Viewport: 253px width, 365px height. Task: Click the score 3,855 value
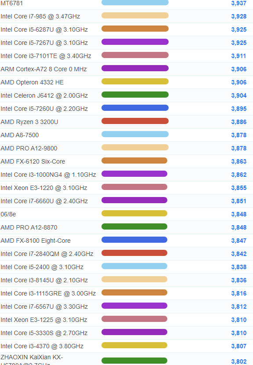point(239,188)
